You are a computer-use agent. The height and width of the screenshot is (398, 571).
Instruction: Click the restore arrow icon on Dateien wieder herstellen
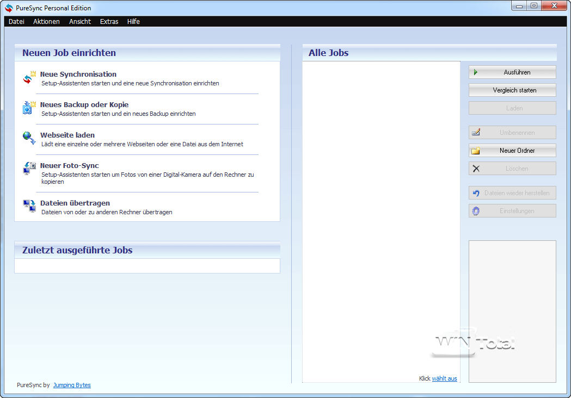pyautogui.click(x=476, y=193)
